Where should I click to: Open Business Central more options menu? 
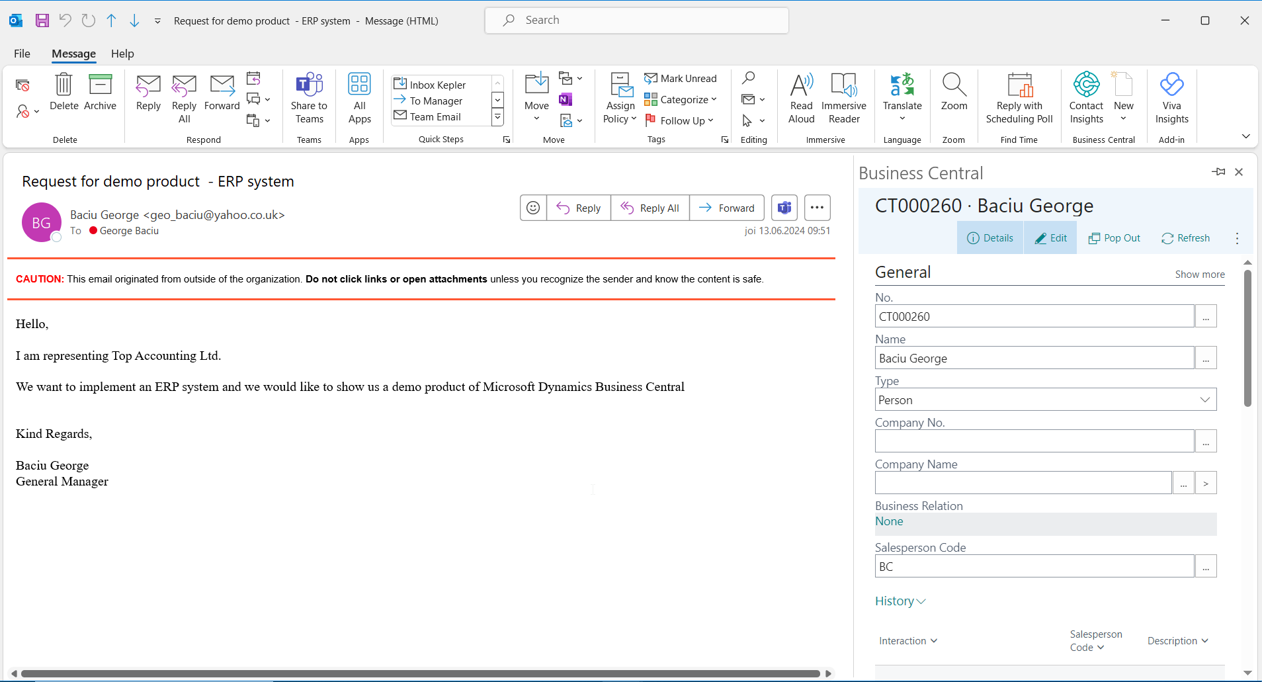click(x=1237, y=238)
